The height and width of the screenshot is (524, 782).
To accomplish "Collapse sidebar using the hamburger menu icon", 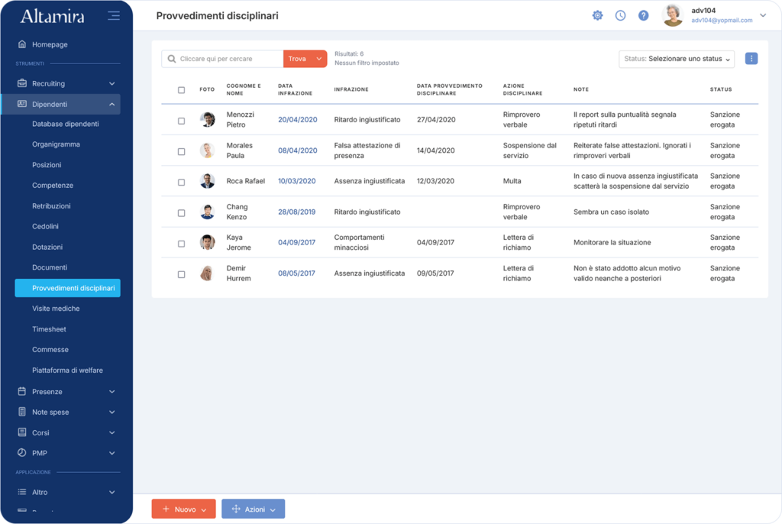I will pos(114,15).
